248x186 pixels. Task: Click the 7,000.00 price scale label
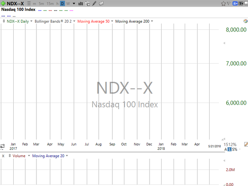[x=236, y=63]
